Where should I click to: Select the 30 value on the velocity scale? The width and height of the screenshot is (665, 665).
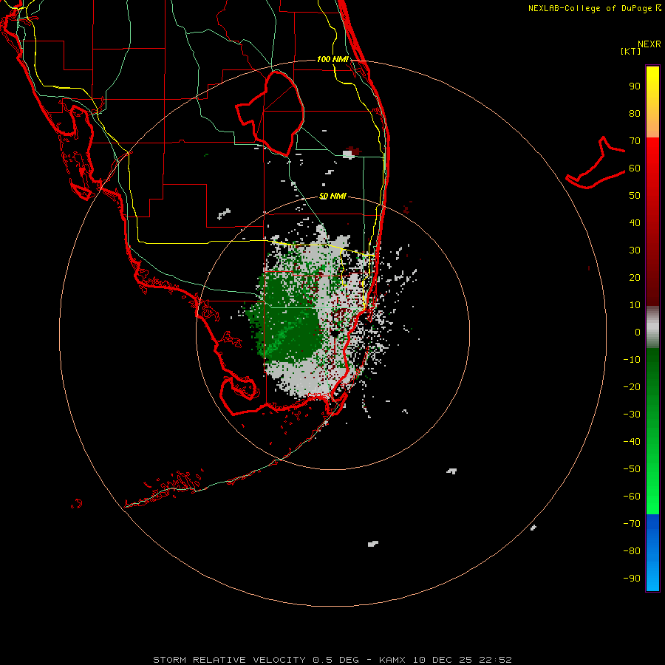(x=635, y=250)
